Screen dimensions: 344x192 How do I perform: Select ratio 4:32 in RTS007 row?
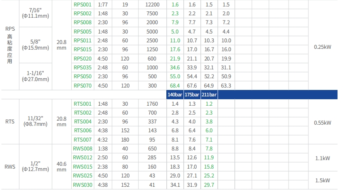[103, 140]
